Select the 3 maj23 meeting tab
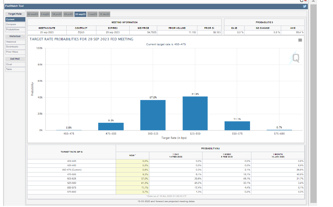 point(45,14)
